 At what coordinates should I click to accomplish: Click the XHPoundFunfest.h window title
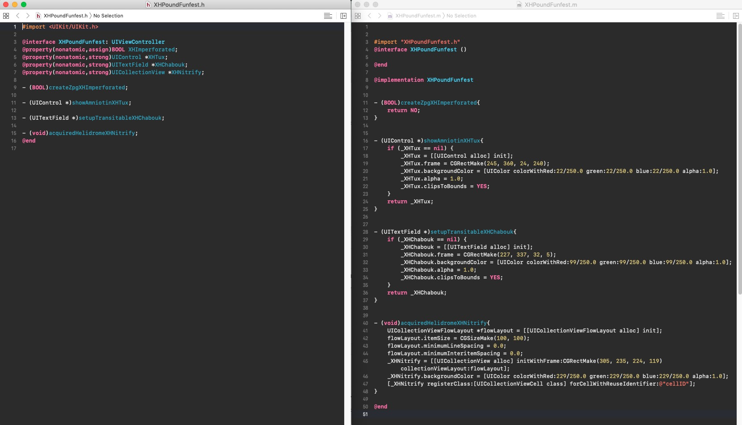pyautogui.click(x=179, y=4)
